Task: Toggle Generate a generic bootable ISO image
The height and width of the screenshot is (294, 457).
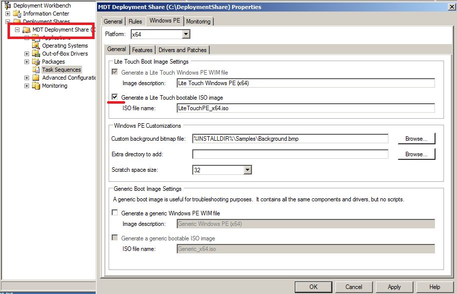Action: [115, 238]
